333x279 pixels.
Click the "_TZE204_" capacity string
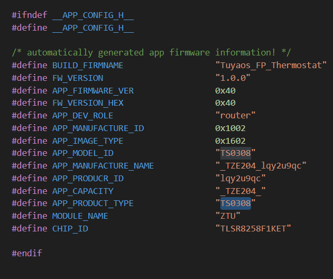click(240, 191)
